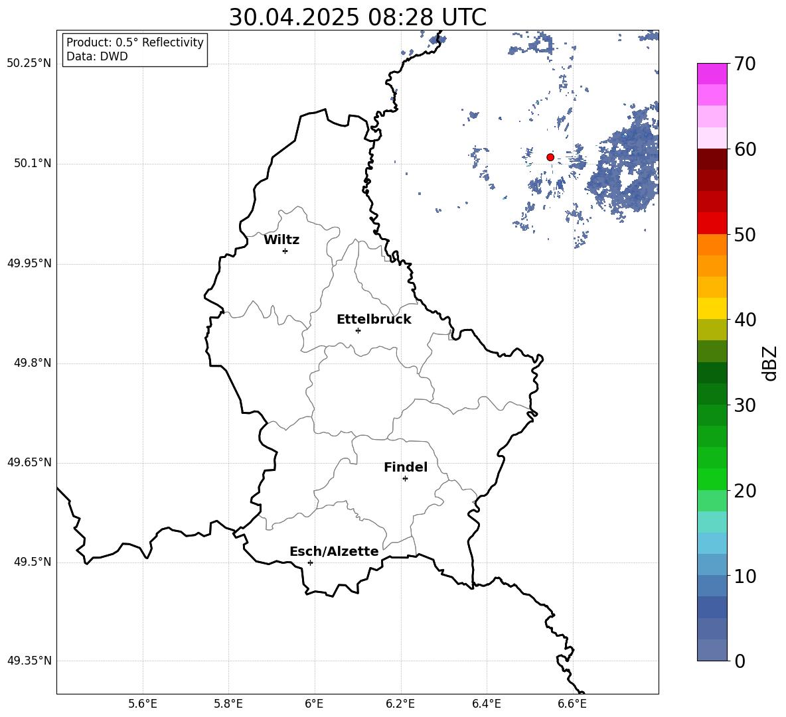Click the 49.95°N latitude label
Viewport: 786px width, 717px height.
(29, 263)
